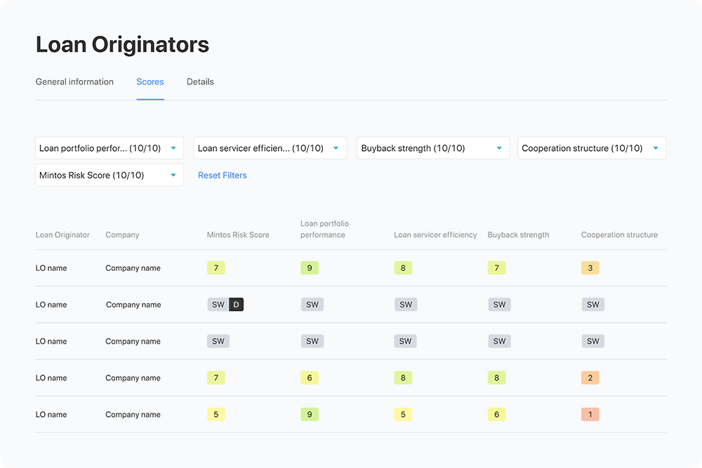Viewport: 702px width, 468px height.
Task: Click the Loan Originator column header
Action: pos(62,235)
